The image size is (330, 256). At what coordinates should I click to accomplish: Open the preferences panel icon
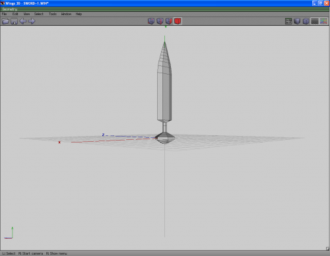(x=288, y=21)
